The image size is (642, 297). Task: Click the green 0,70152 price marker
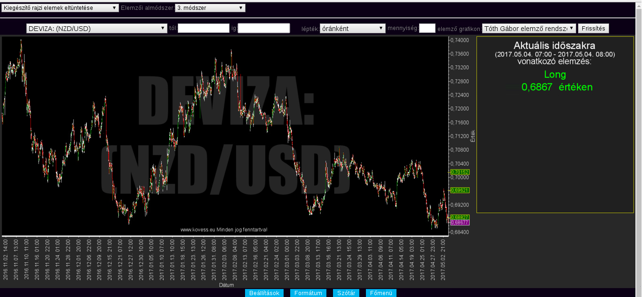click(x=460, y=172)
